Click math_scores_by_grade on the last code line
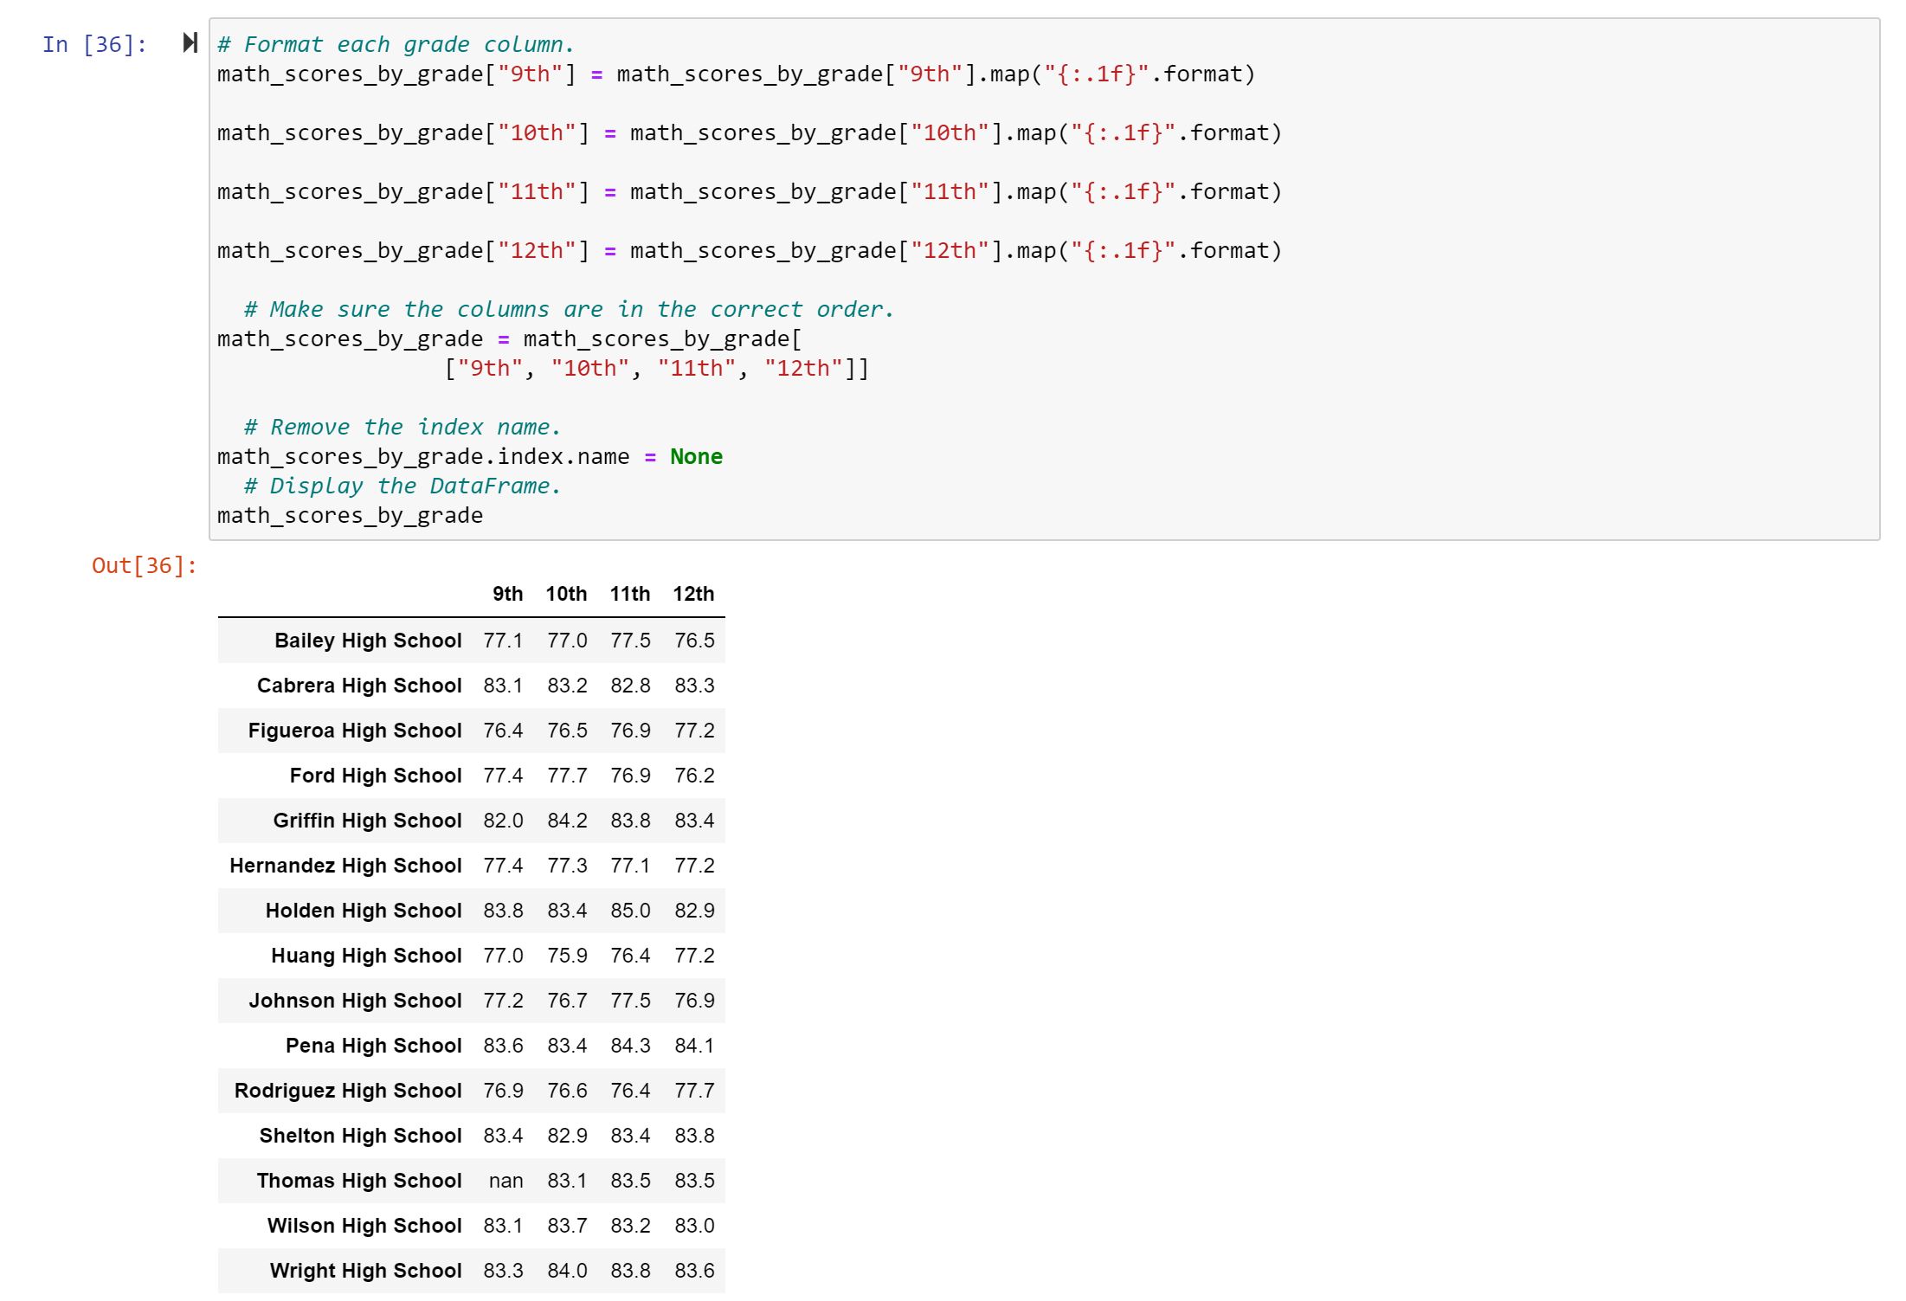1906x1301 pixels. [x=350, y=515]
